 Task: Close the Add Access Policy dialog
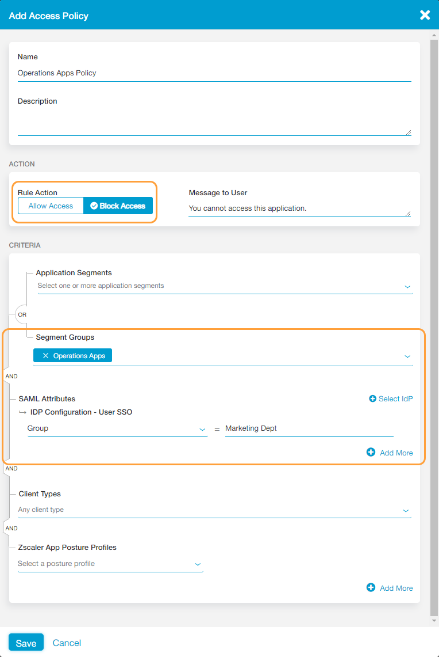(x=425, y=15)
